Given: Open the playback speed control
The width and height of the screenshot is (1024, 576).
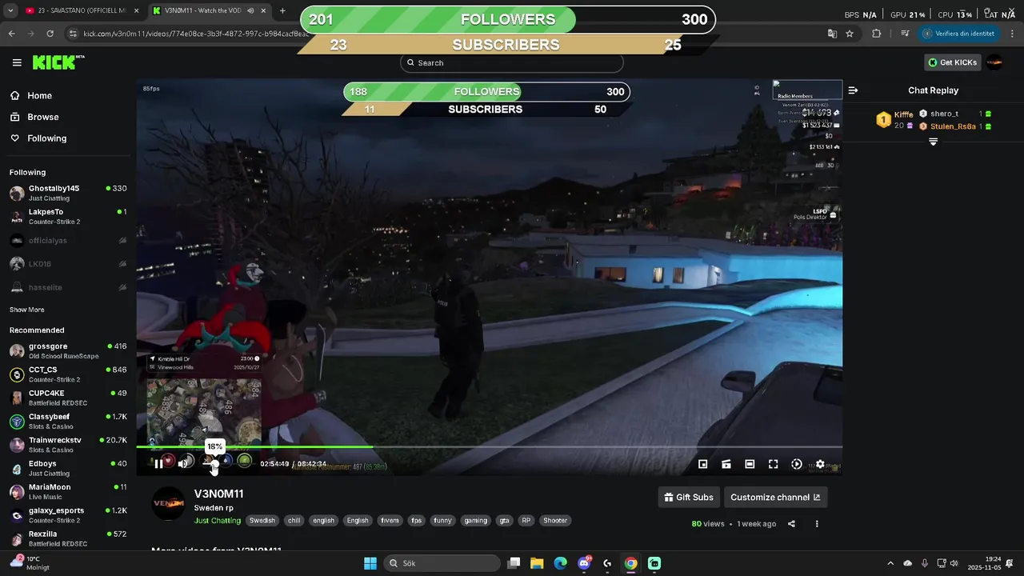Looking at the screenshot, I should [797, 464].
